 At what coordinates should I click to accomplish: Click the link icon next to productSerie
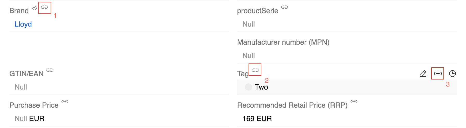pos(285,7)
